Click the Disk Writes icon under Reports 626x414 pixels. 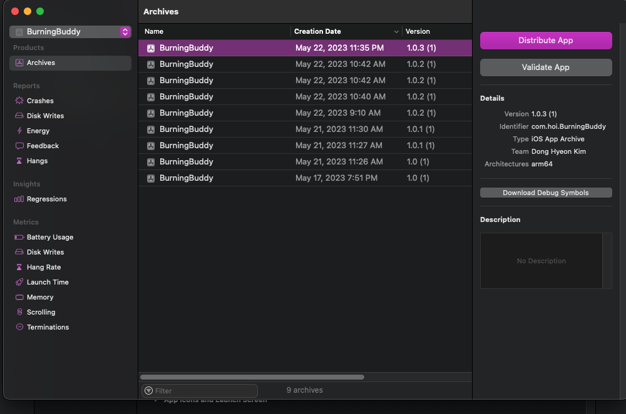19,116
